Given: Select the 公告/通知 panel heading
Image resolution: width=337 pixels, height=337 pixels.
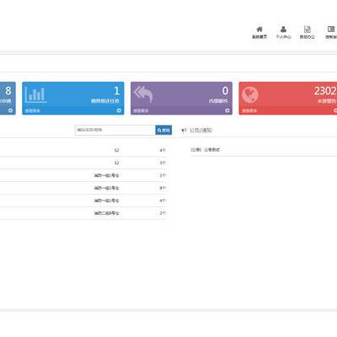Looking at the screenshot, I should coord(201,131).
